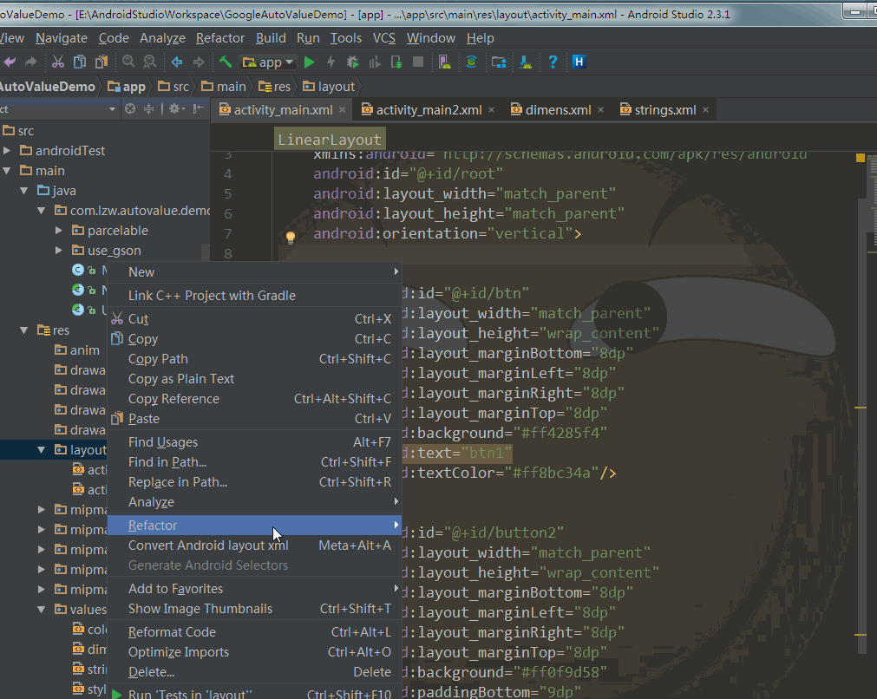Open the AVD Manager from the toolbar

pos(443,62)
